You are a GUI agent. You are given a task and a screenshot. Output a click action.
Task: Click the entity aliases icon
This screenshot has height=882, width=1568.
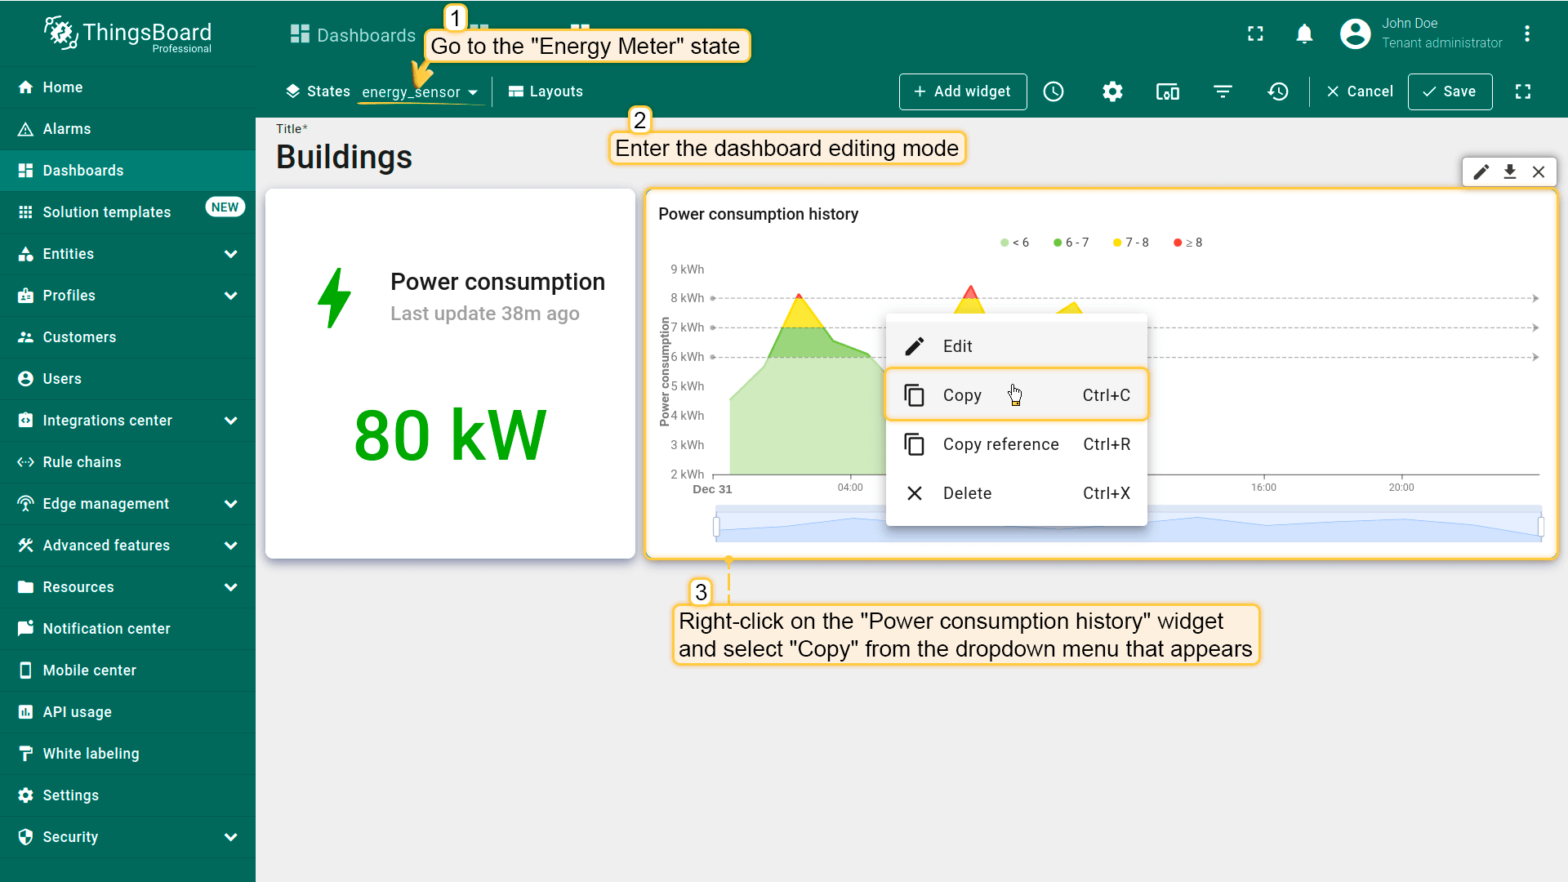pyautogui.click(x=1167, y=91)
